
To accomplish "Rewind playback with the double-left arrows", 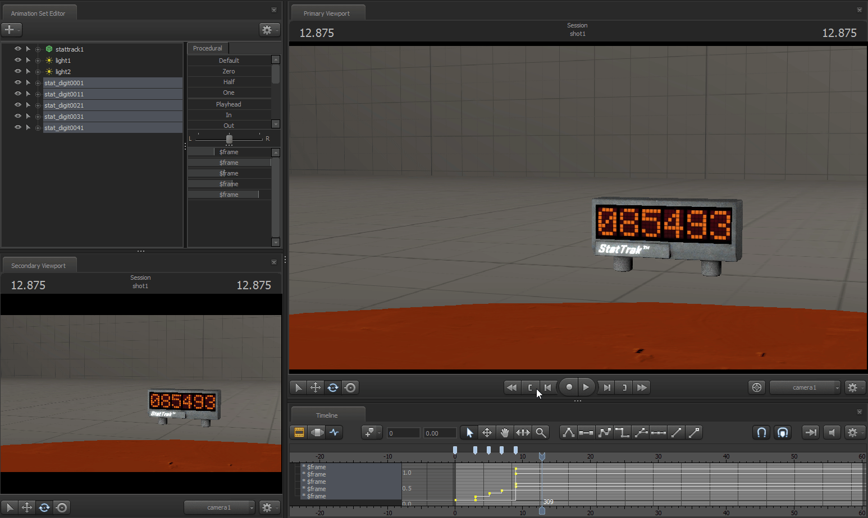I will point(511,387).
